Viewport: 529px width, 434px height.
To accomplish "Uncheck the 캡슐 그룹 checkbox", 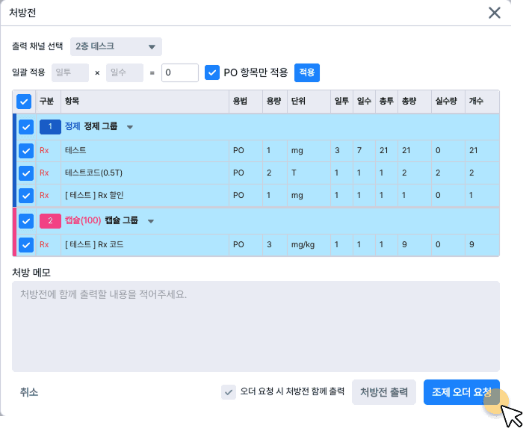I will click(26, 221).
